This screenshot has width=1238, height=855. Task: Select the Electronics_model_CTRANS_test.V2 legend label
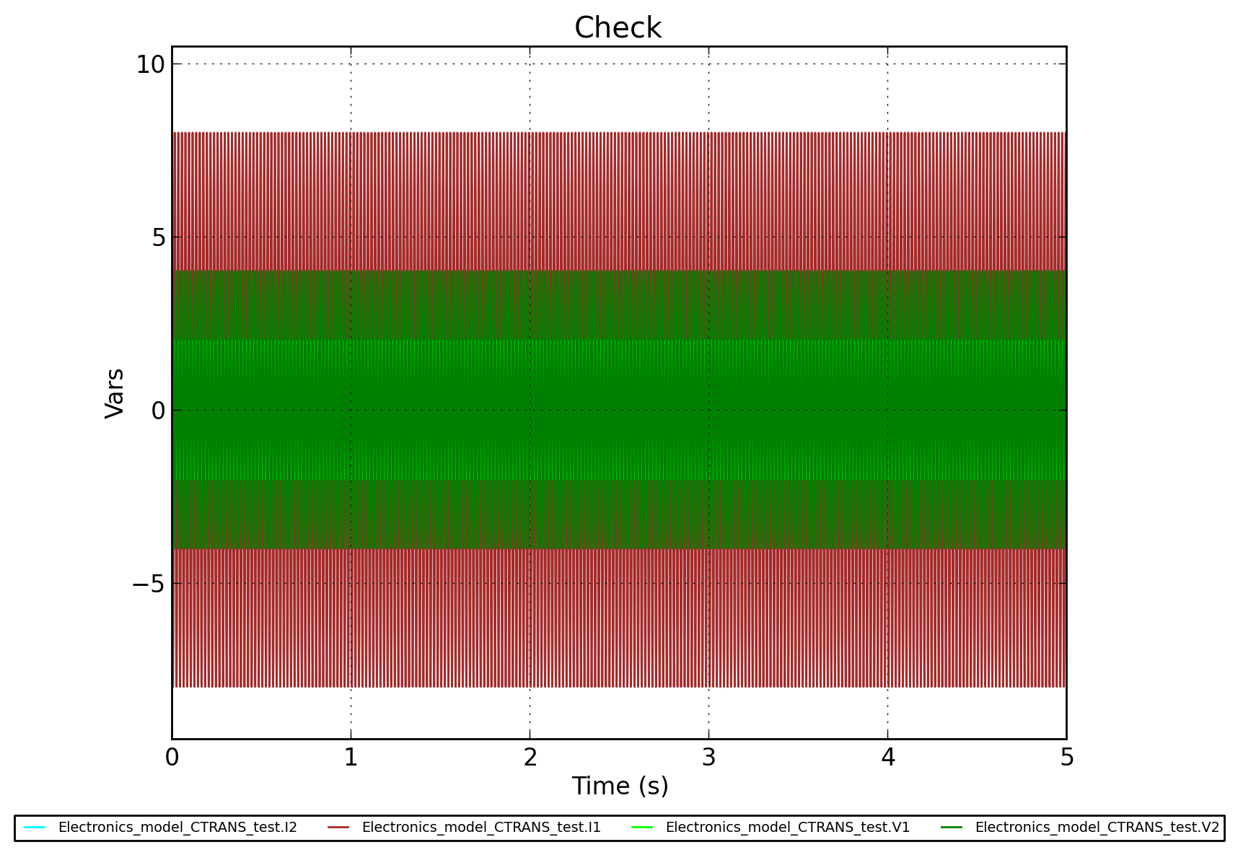click(1097, 827)
